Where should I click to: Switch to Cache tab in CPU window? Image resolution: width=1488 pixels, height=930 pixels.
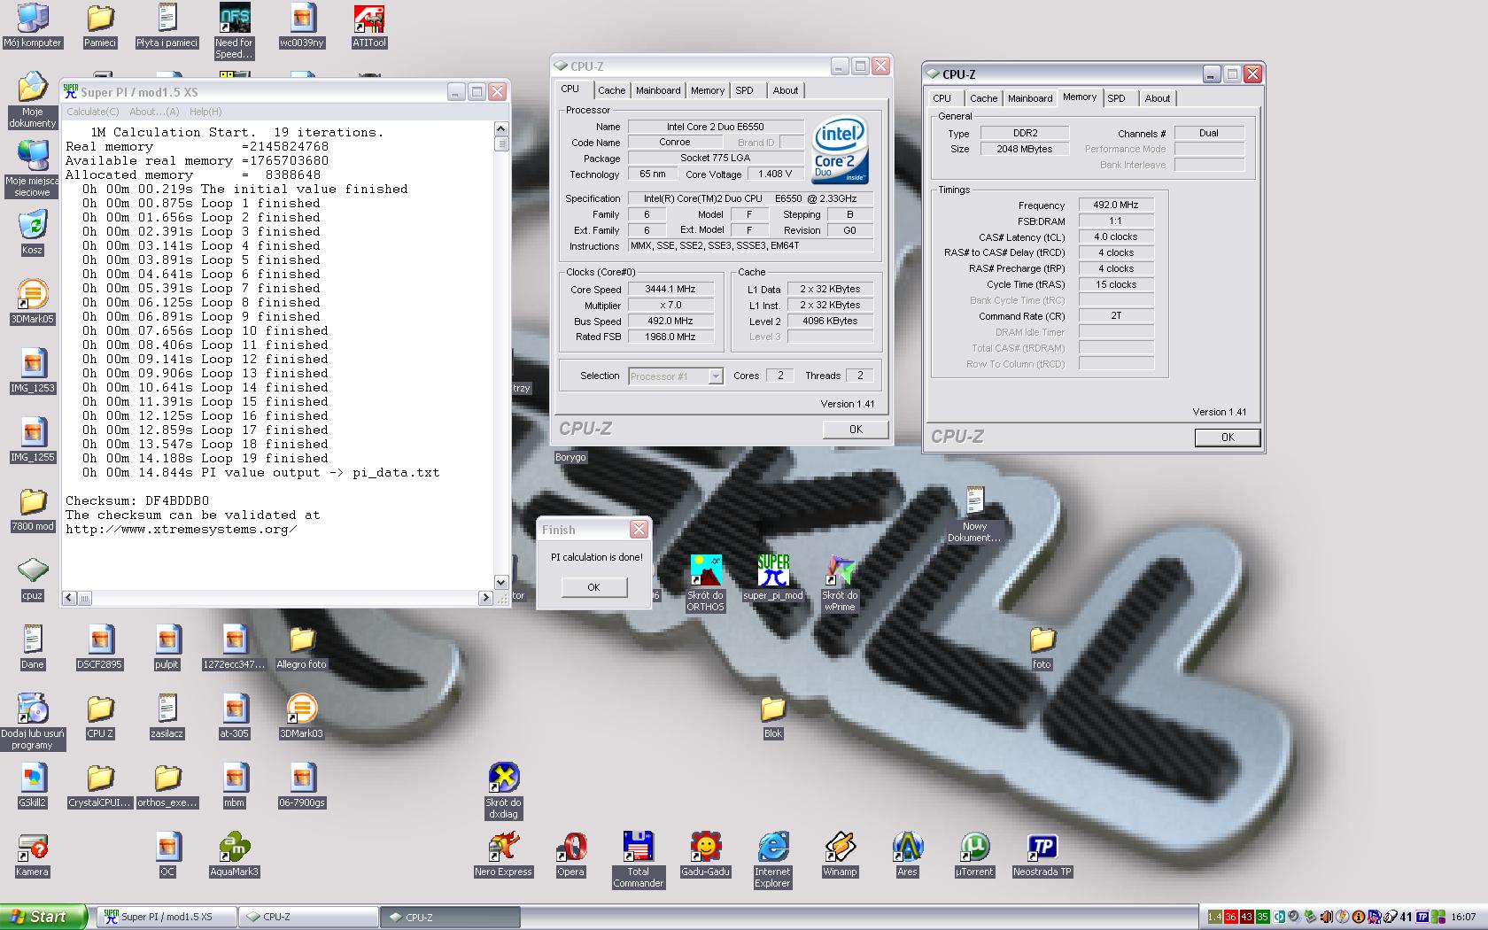tap(611, 90)
